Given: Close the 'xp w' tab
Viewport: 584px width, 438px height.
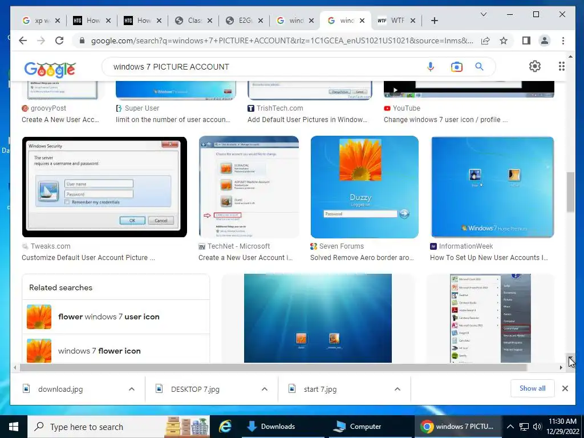Looking at the screenshot, I should pos(58,21).
